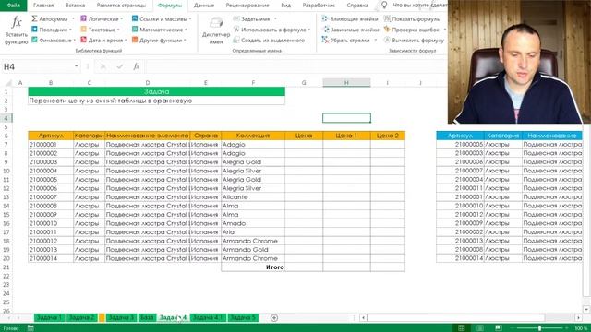Expand Задать имя dropdown arrow
The width and height of the screenshot is (591, 332).
point(275,18)
